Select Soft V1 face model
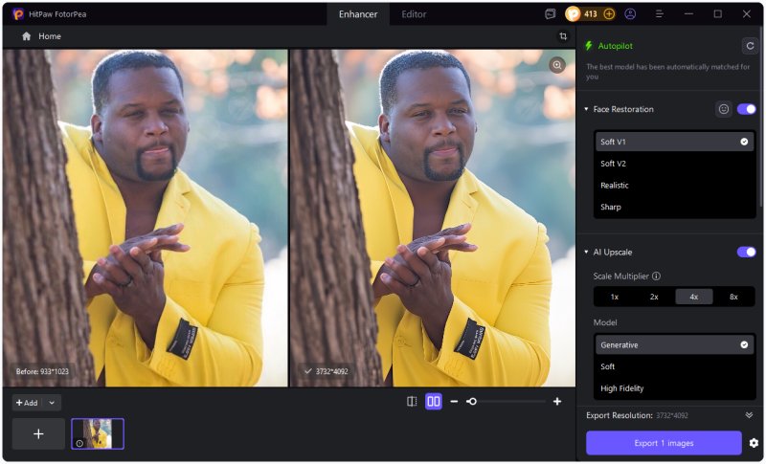Screen dimensions: 766x464 (674, 142)
